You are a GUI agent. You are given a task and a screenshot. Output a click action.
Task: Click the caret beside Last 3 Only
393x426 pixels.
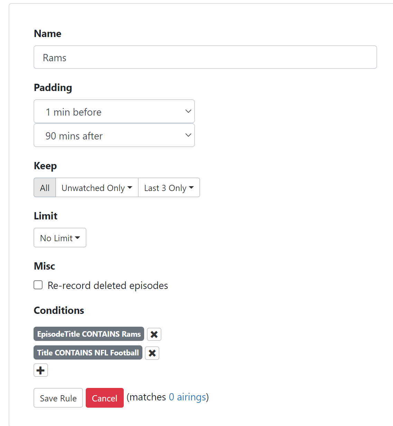tap(191, 188)
